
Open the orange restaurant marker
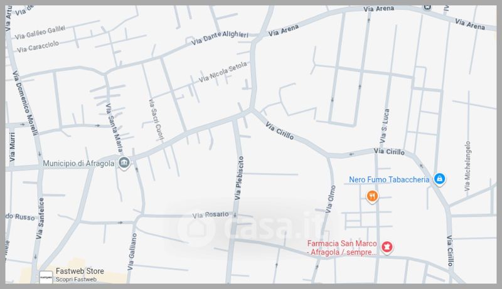[x=372, y=197]
